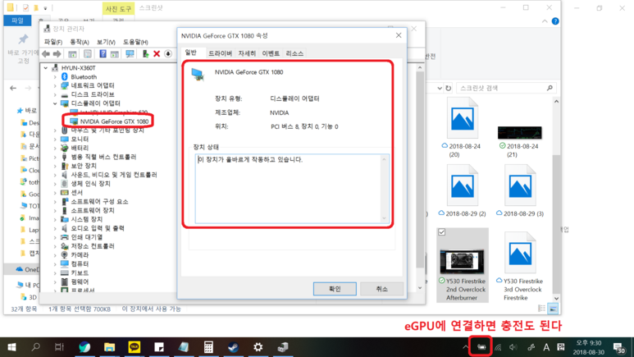The image size is (634, 357).
Task: Expand the 네트워크 어댑터 category
Action: coord(55,85)
